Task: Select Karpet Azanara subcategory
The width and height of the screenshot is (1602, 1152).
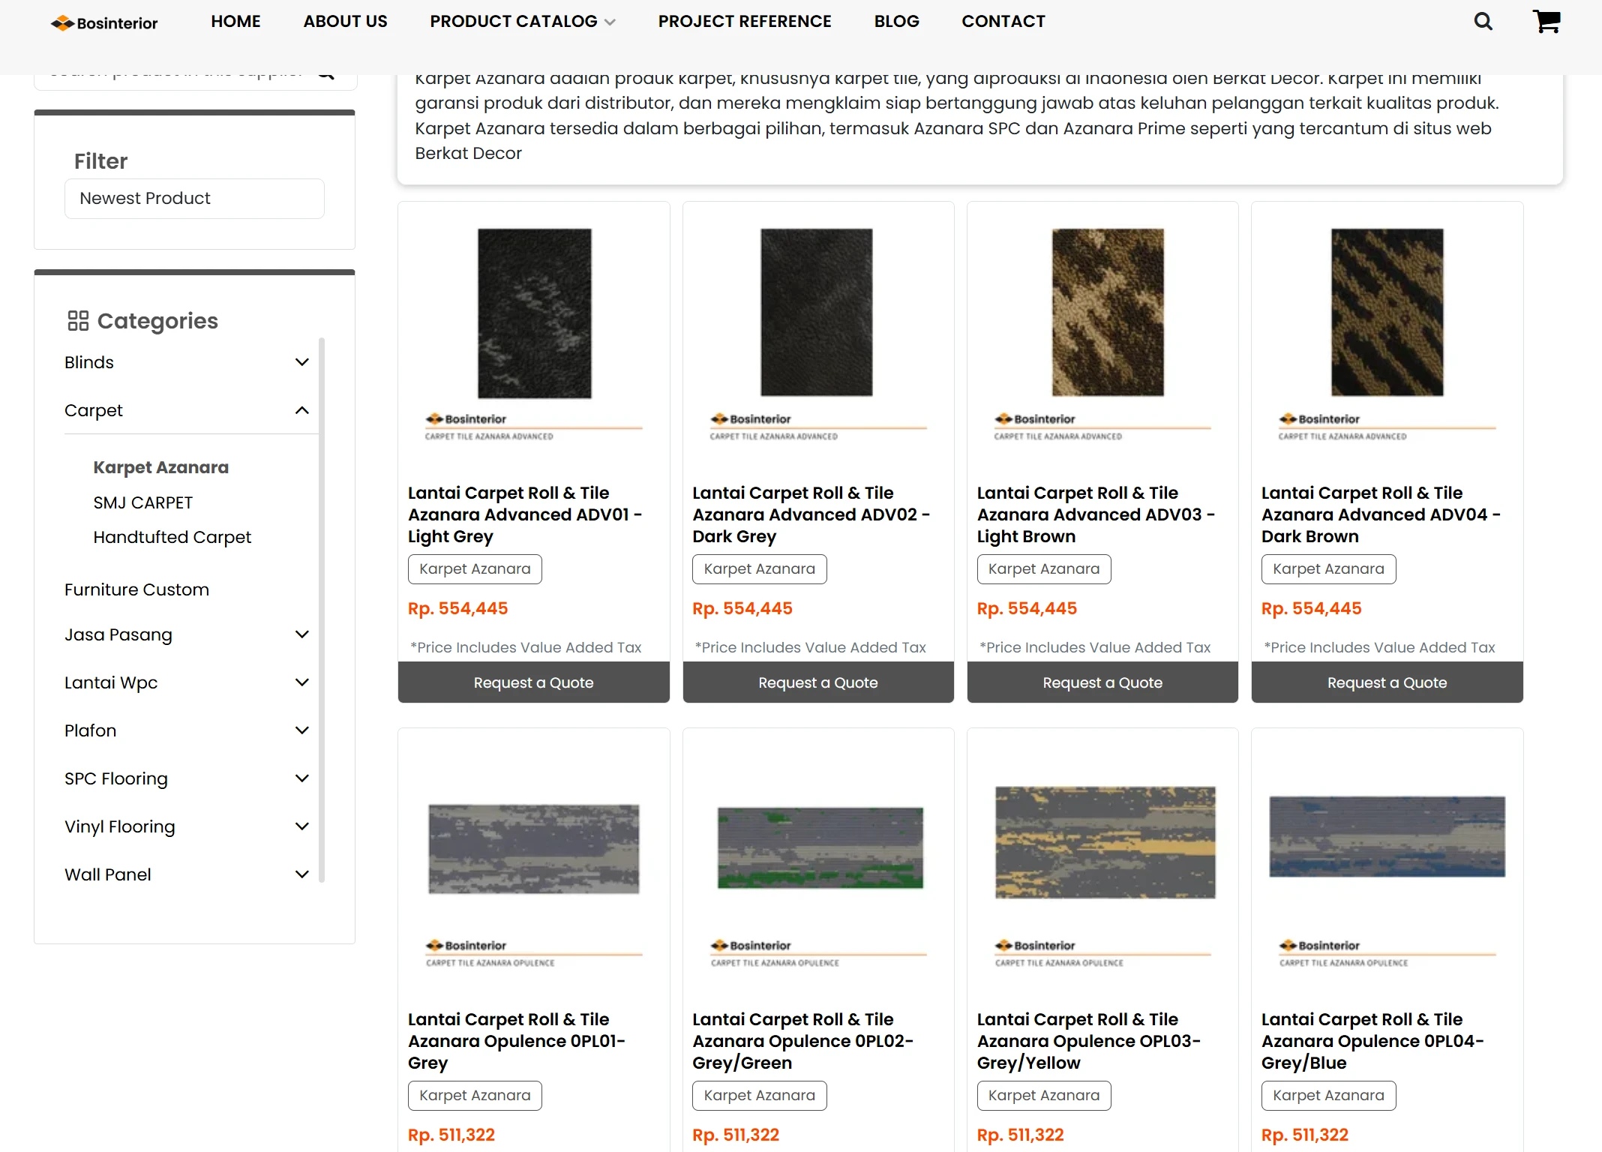Action: 160,467
